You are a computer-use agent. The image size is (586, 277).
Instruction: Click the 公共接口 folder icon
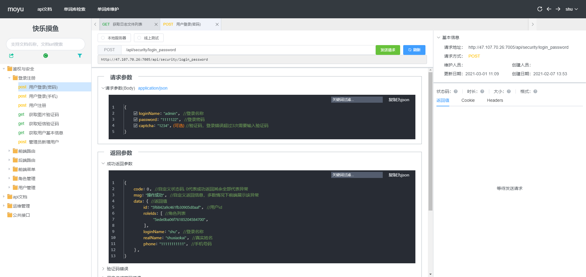pyautogui.click(x=10, y=215)
